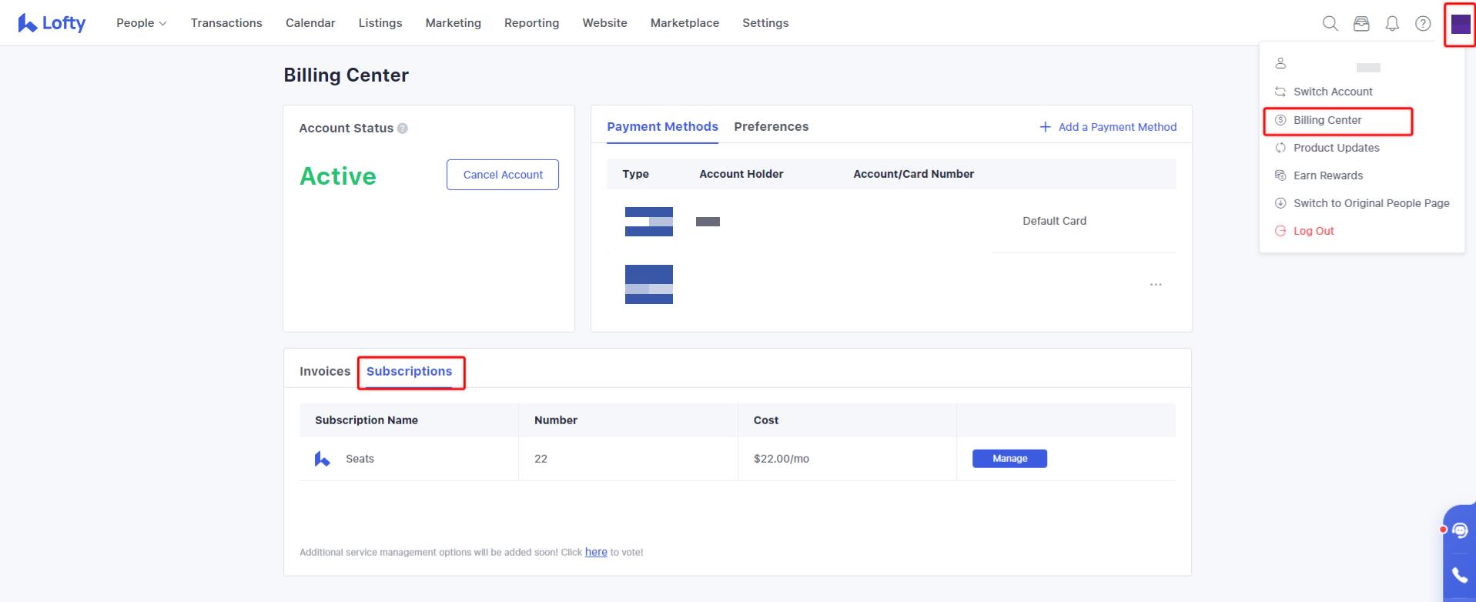Open the live chat support widget
The height and width of the screenshot is (602, 1476).
point(1460,530)
